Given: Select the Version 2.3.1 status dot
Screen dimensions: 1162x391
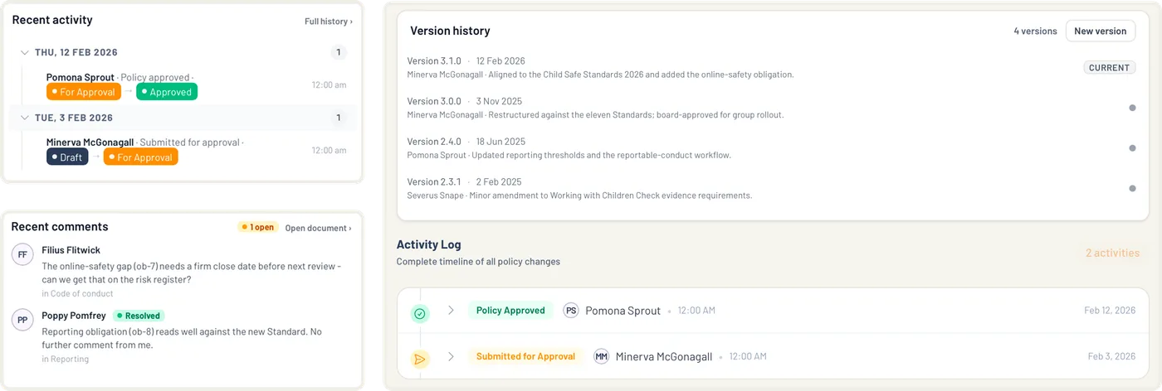Looking at the screenshot, I should coord(1132,189).
